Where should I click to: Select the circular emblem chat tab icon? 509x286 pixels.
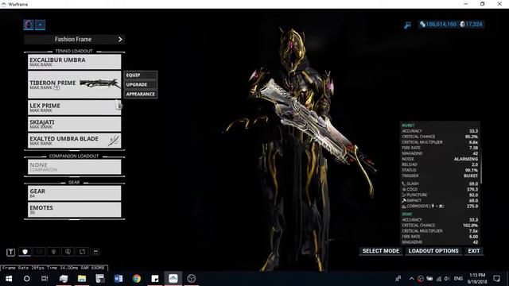(x=68, y=252)
